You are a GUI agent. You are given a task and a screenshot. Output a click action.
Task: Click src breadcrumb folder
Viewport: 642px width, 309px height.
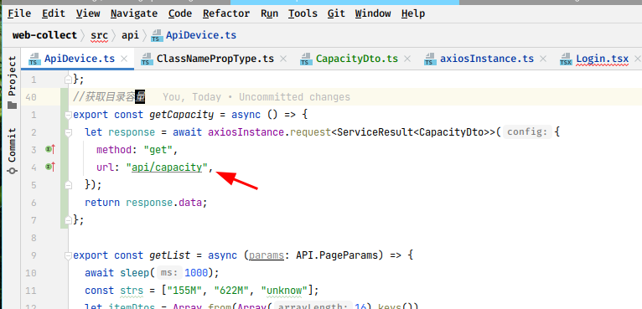tap(99, 35)
